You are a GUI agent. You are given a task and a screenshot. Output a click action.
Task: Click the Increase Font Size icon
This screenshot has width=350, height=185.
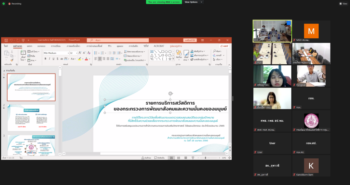tap(80, 53)
